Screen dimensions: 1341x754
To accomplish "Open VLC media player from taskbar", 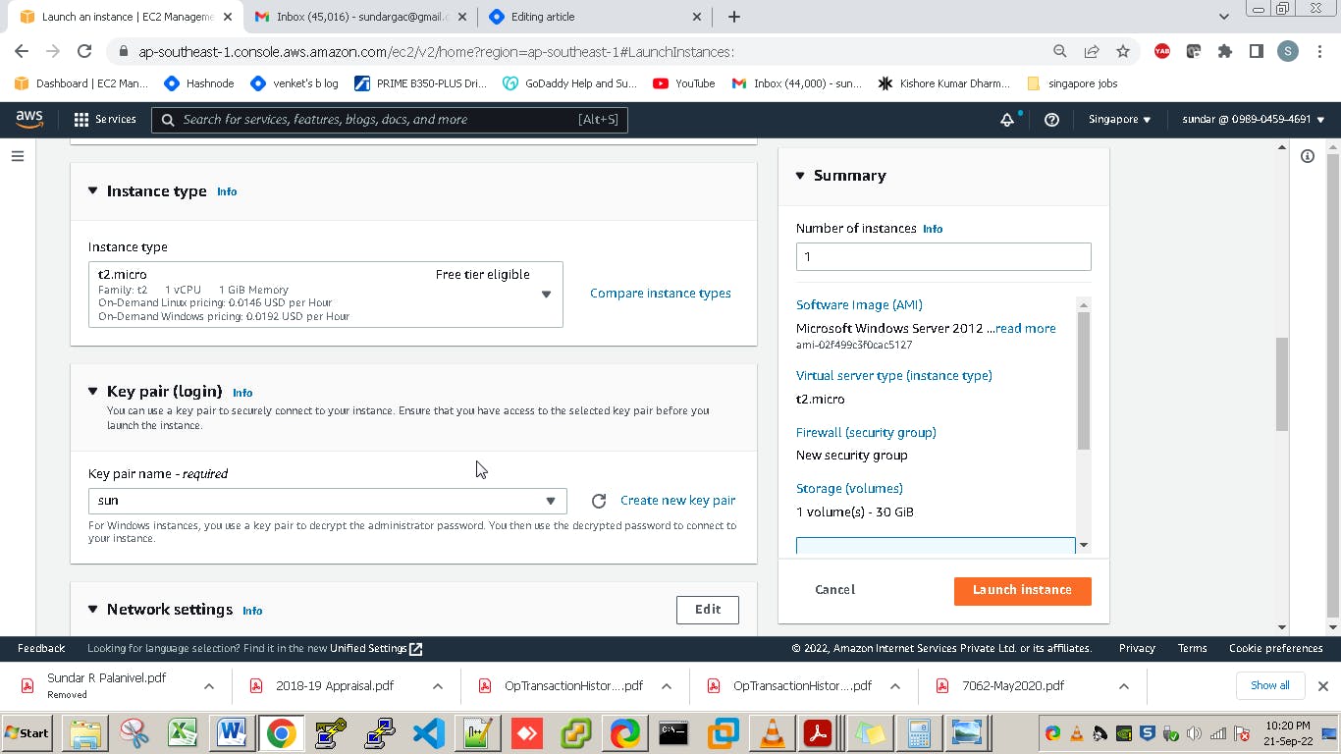I will point(774,733).
